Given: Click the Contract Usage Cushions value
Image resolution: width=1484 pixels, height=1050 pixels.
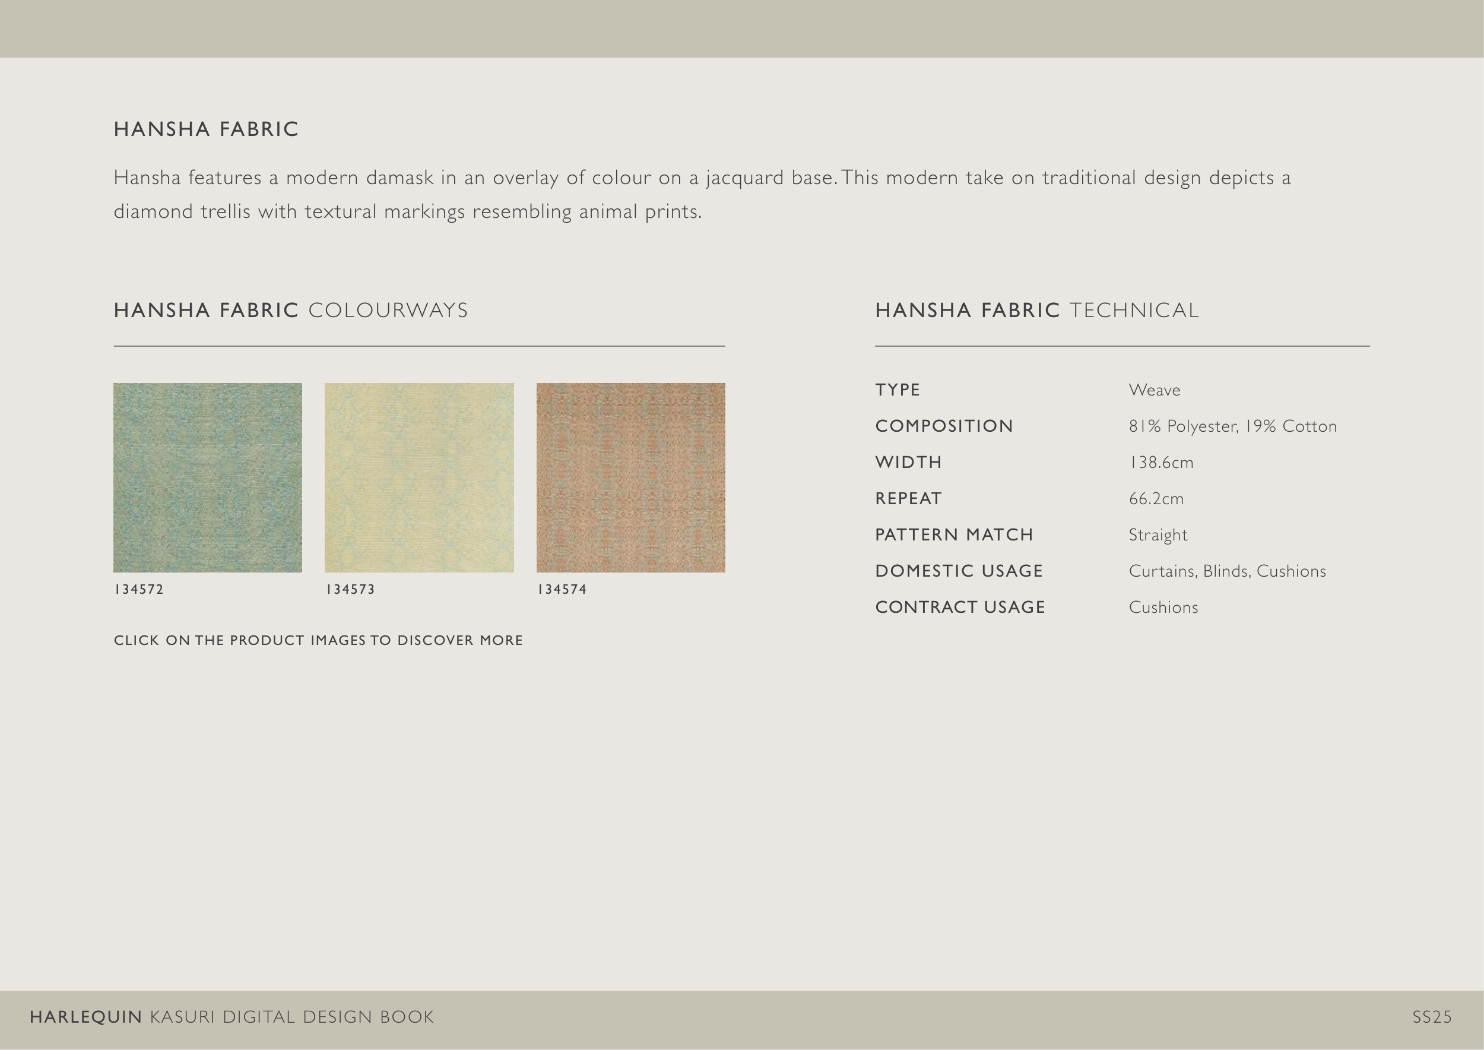Looking at the screenshot, I should tap(1163, 607).
